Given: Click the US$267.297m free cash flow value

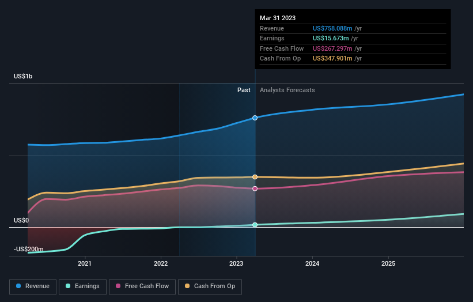Looking at the screenshot, I should point(332,48).
